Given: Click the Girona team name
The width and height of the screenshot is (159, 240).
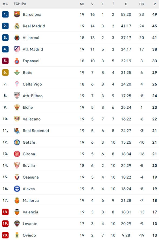Looking at the screenshot, I should click(29, 154).
